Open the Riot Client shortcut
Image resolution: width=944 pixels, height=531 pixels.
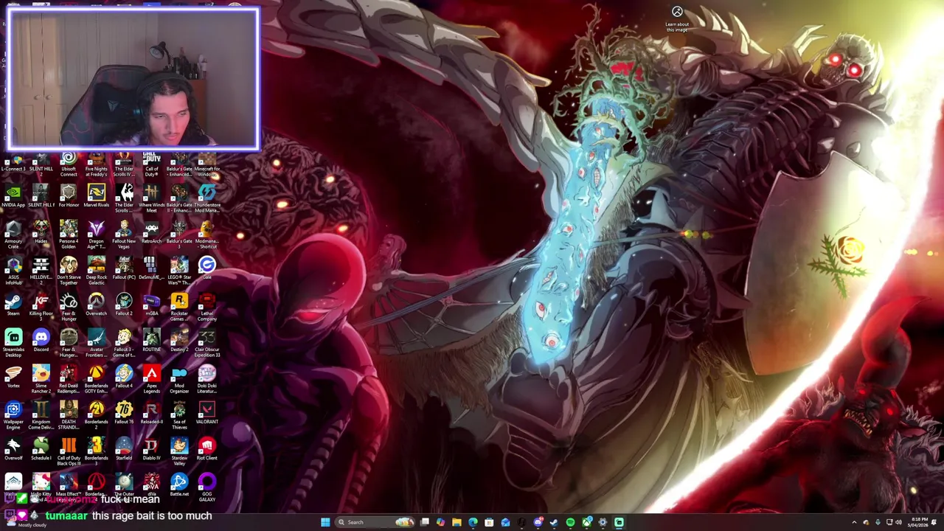coord(206,450)
